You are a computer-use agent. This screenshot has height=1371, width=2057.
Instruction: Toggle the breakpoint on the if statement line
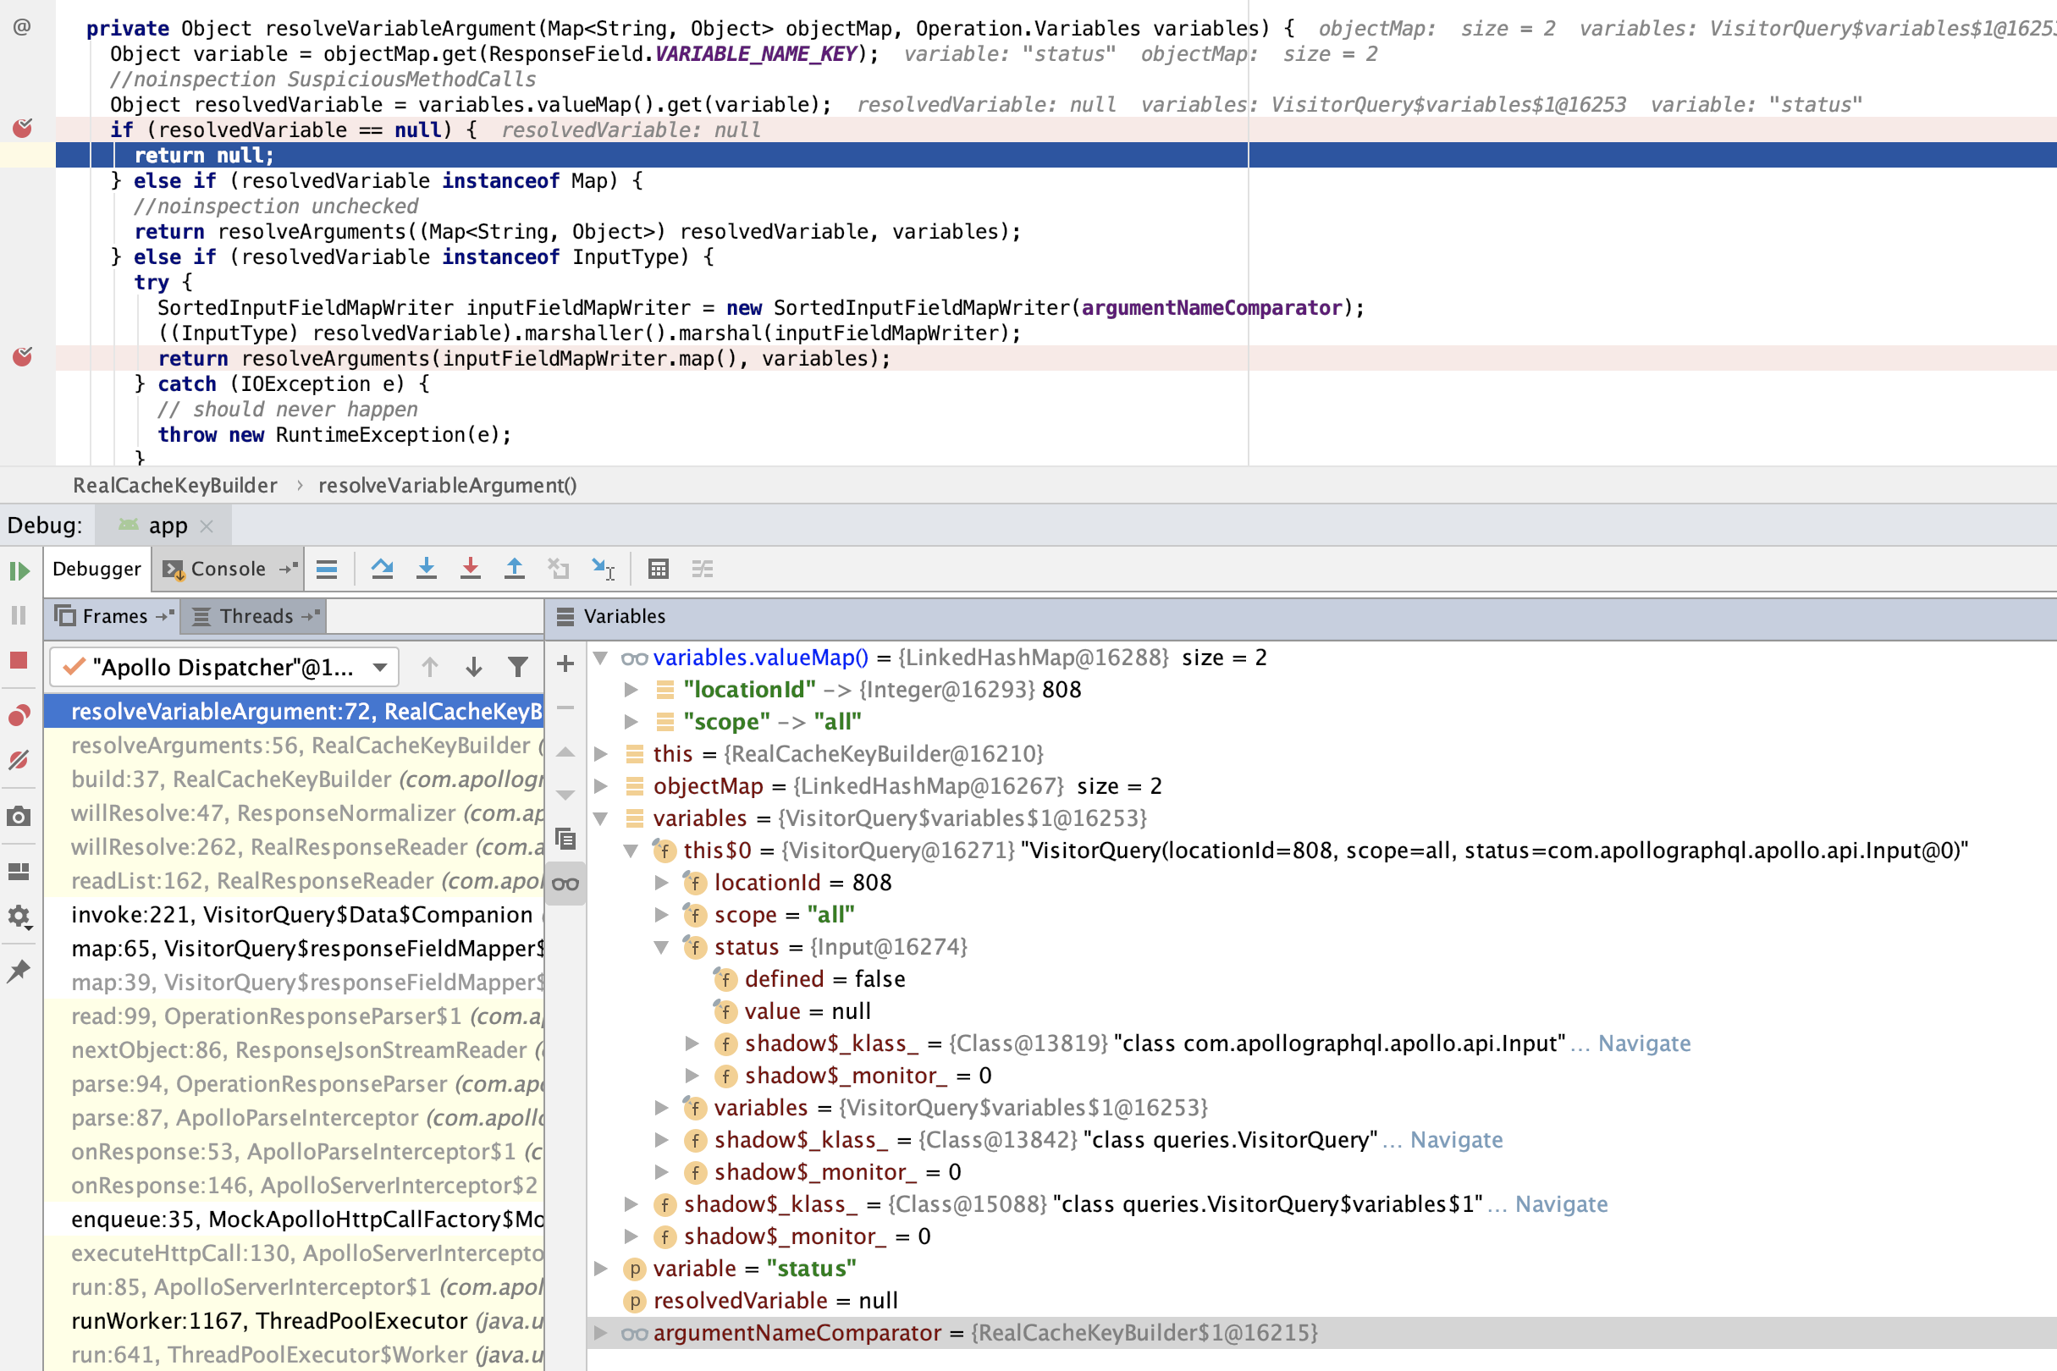[x=21, y=129]
